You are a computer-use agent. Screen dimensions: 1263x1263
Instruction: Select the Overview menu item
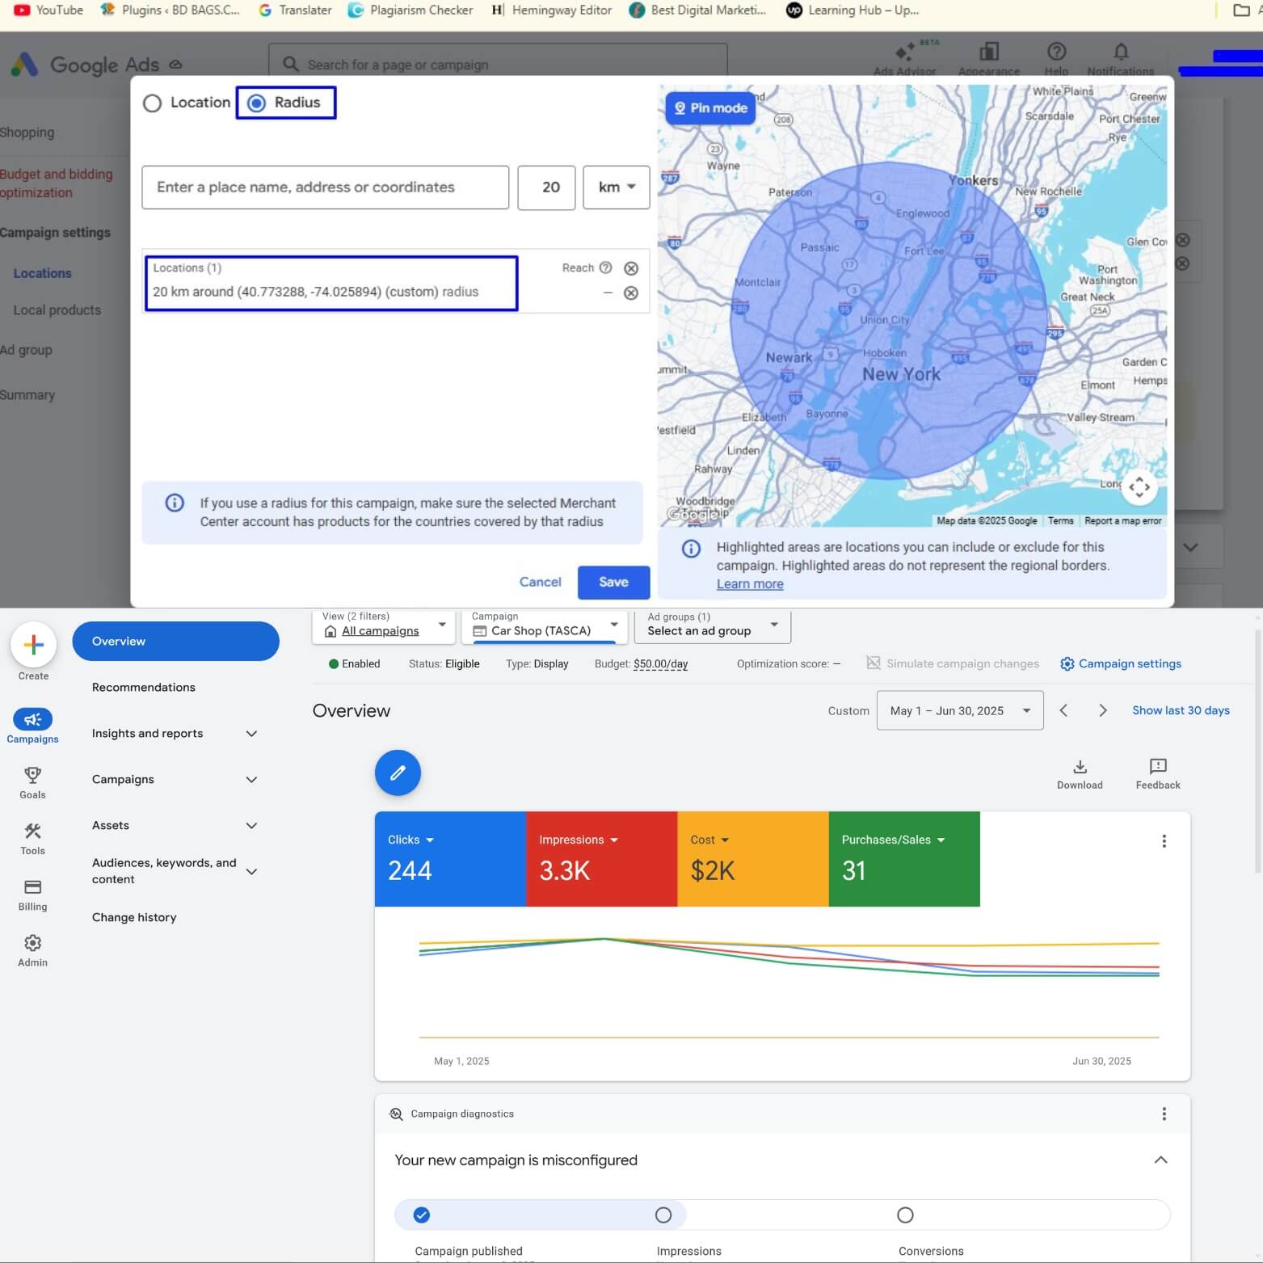(x=175, y=642)
